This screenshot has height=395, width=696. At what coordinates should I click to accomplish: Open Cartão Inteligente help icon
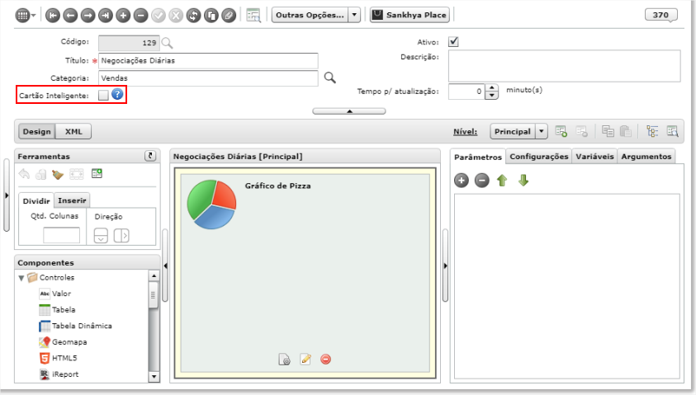pyautogui.click(x=117, y=95)
